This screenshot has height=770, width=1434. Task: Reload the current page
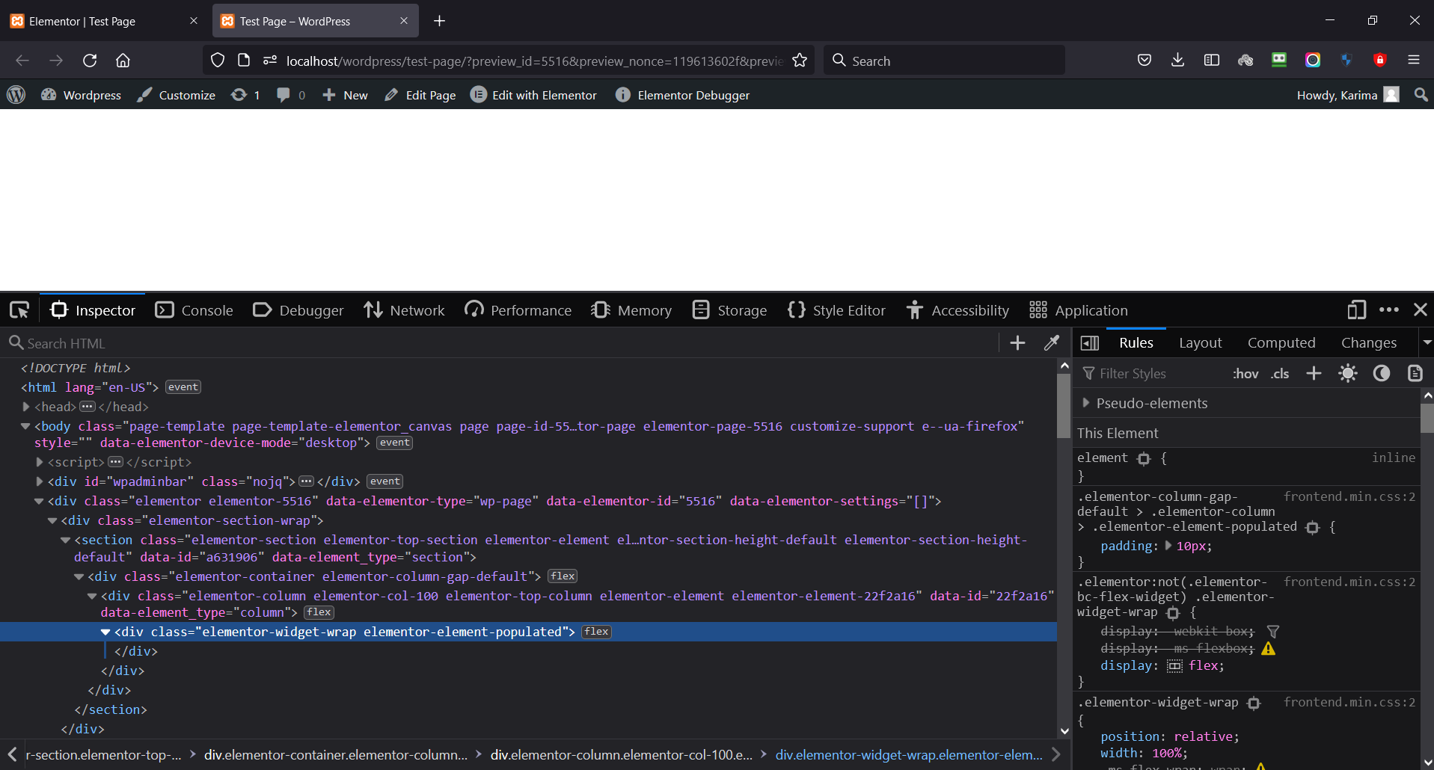[90, 61]
